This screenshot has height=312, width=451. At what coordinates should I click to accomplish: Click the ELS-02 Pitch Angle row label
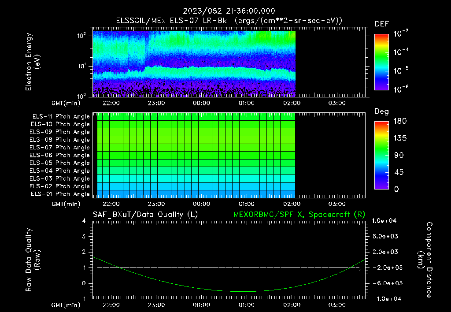pos(59,186)
